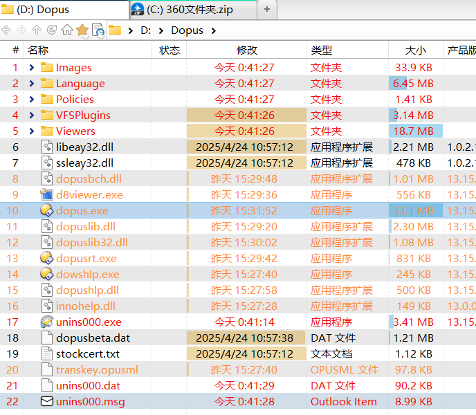The height and width of the screenshot is (415, 476).
Task: Open the path dropdown arrow before D:
Action: tap(131, 30)
